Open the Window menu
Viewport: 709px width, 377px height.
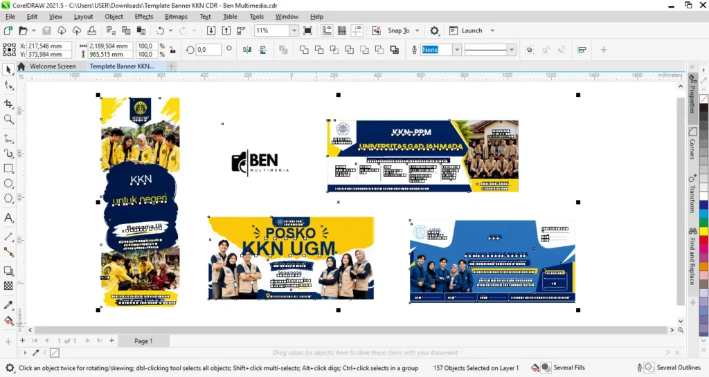tap(287, 16)
